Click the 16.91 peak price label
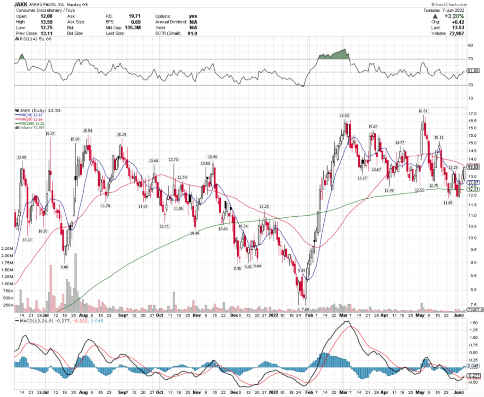The width and height of the screenshot is (484, 397). coord(423,111)
